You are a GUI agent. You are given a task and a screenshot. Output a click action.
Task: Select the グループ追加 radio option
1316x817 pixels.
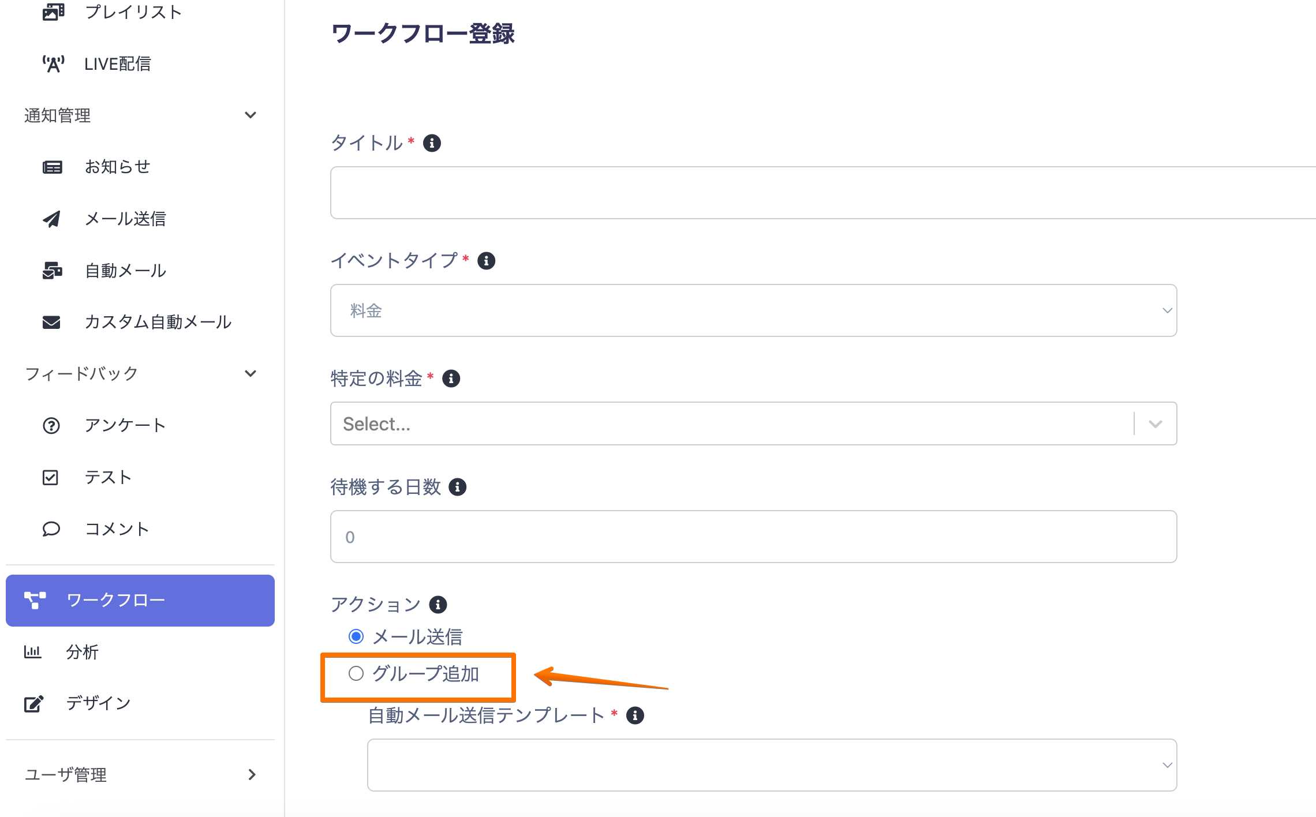pyautogui.click(x=356, y=673)
